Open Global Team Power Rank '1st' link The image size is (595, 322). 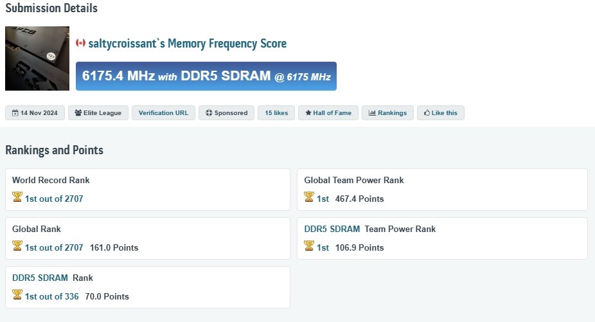(x=323, y=199)
